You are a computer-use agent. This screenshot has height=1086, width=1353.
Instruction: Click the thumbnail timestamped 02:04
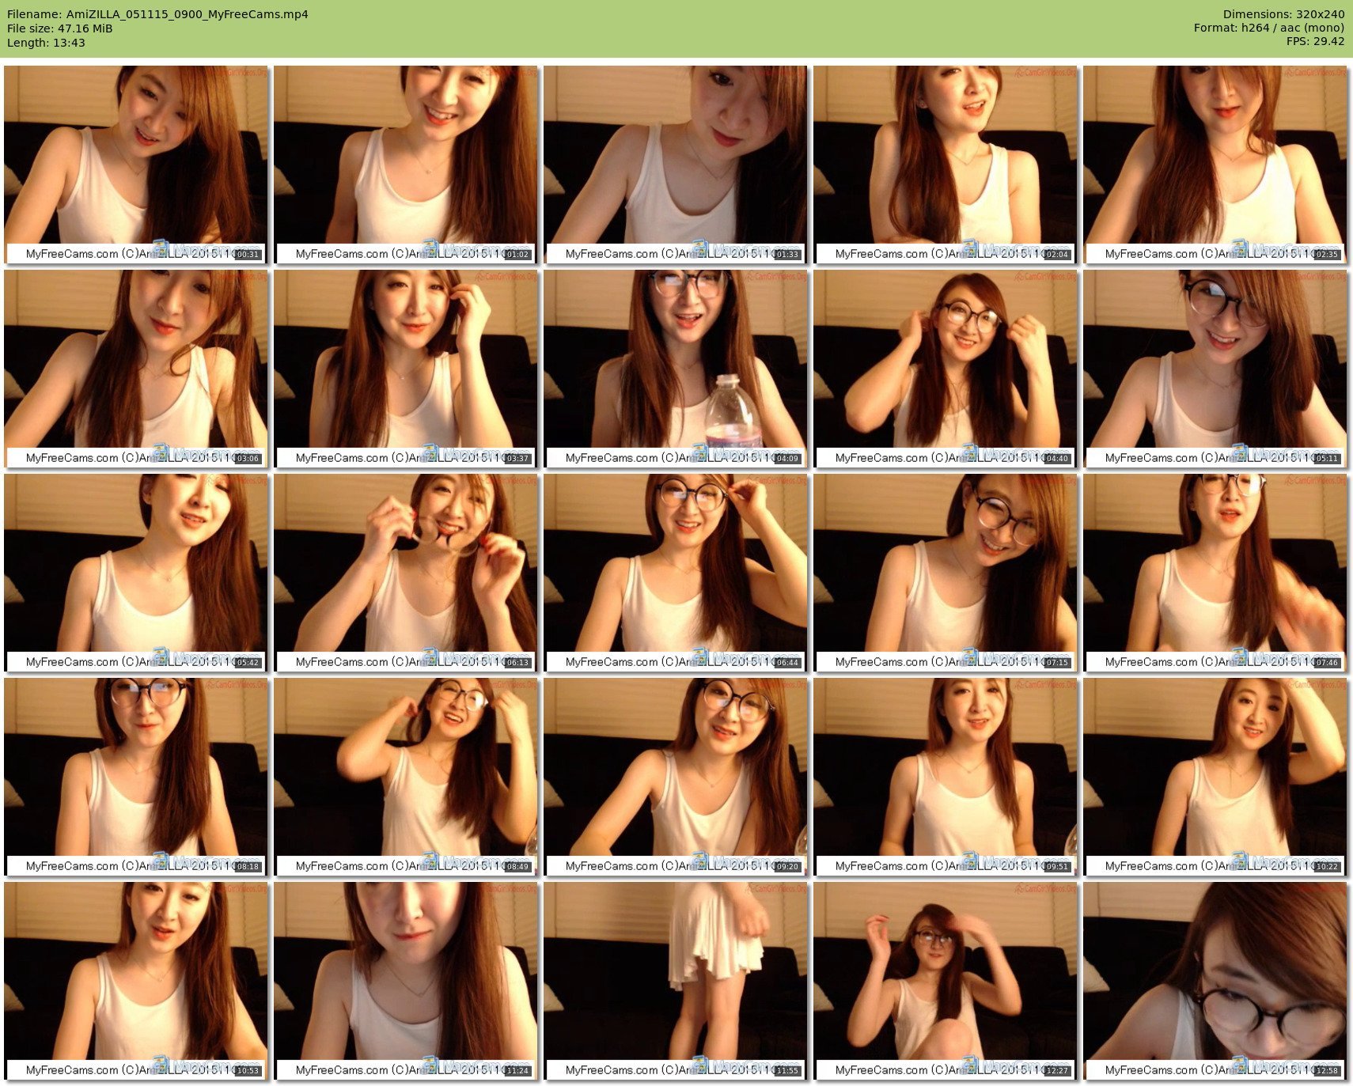point(945,165)
